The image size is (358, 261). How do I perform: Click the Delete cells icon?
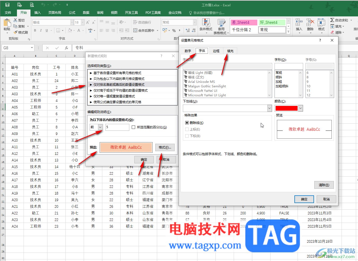click(310, 22)
